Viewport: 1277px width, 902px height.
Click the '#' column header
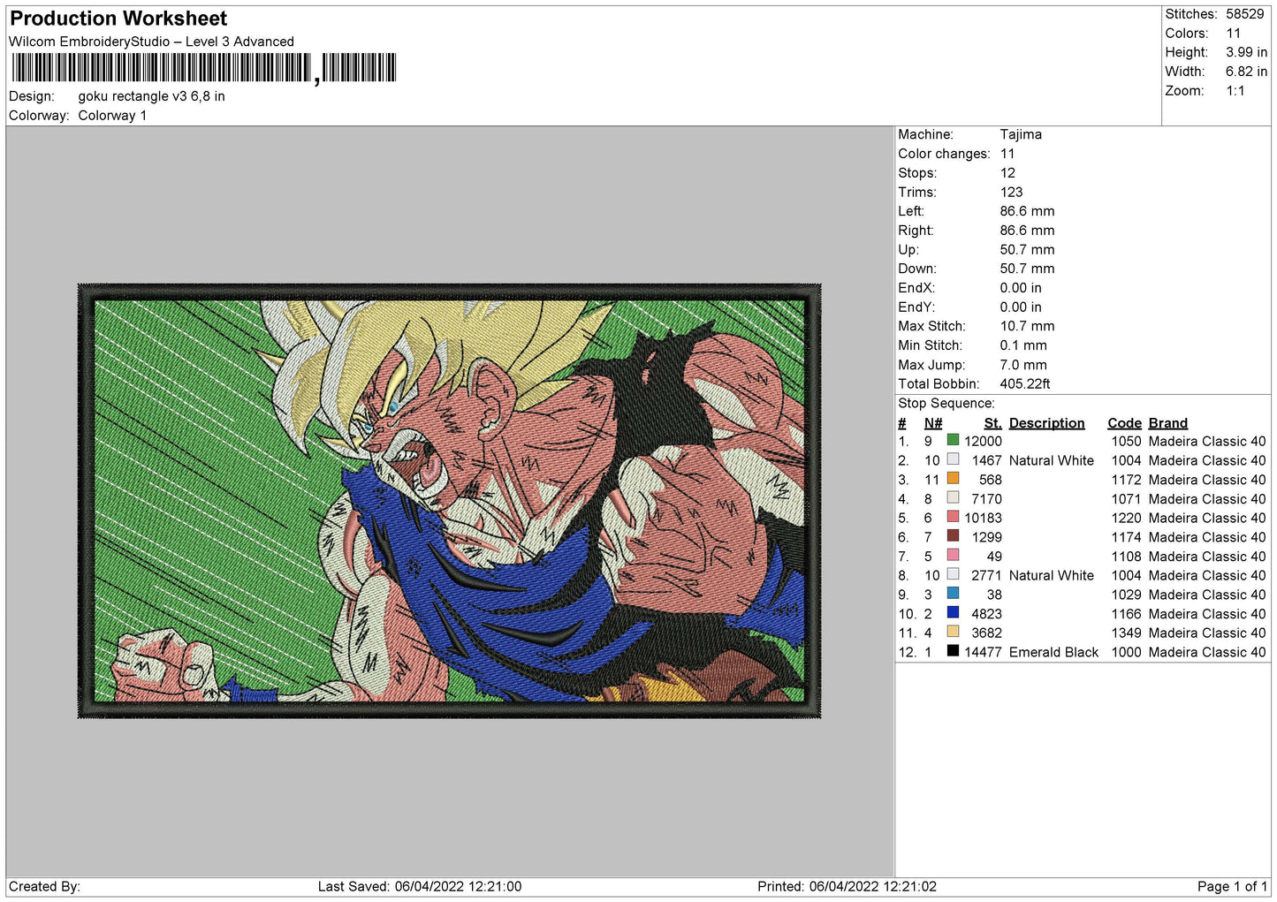click(902, 423)
